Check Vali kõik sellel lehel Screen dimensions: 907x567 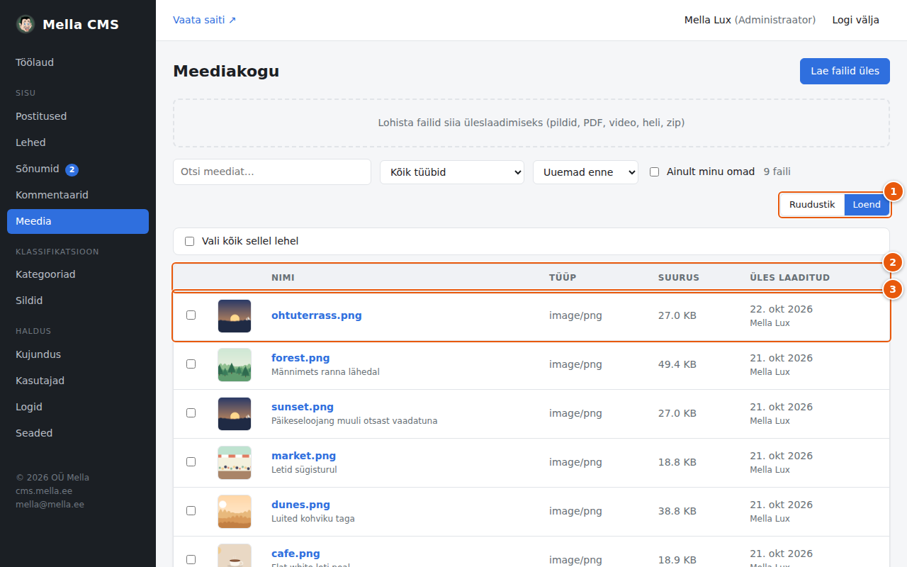pyautogui.click(x=189, y=241)
